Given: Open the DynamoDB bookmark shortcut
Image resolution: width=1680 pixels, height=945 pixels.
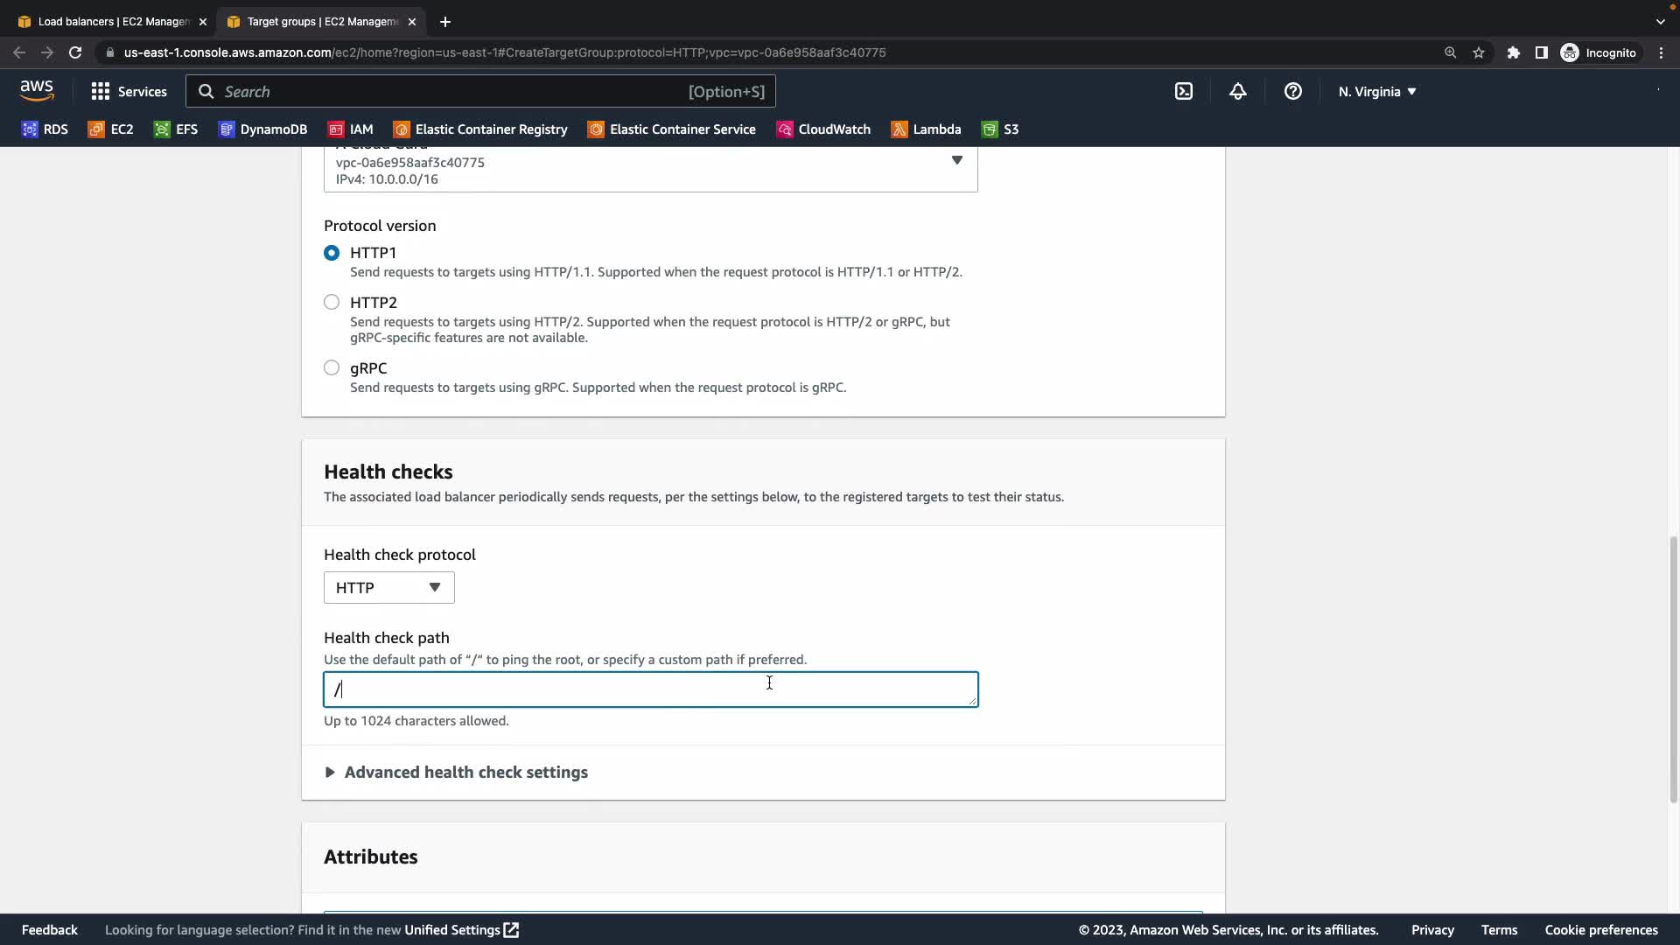Looking at the screenshot, I should pos(262,129).
